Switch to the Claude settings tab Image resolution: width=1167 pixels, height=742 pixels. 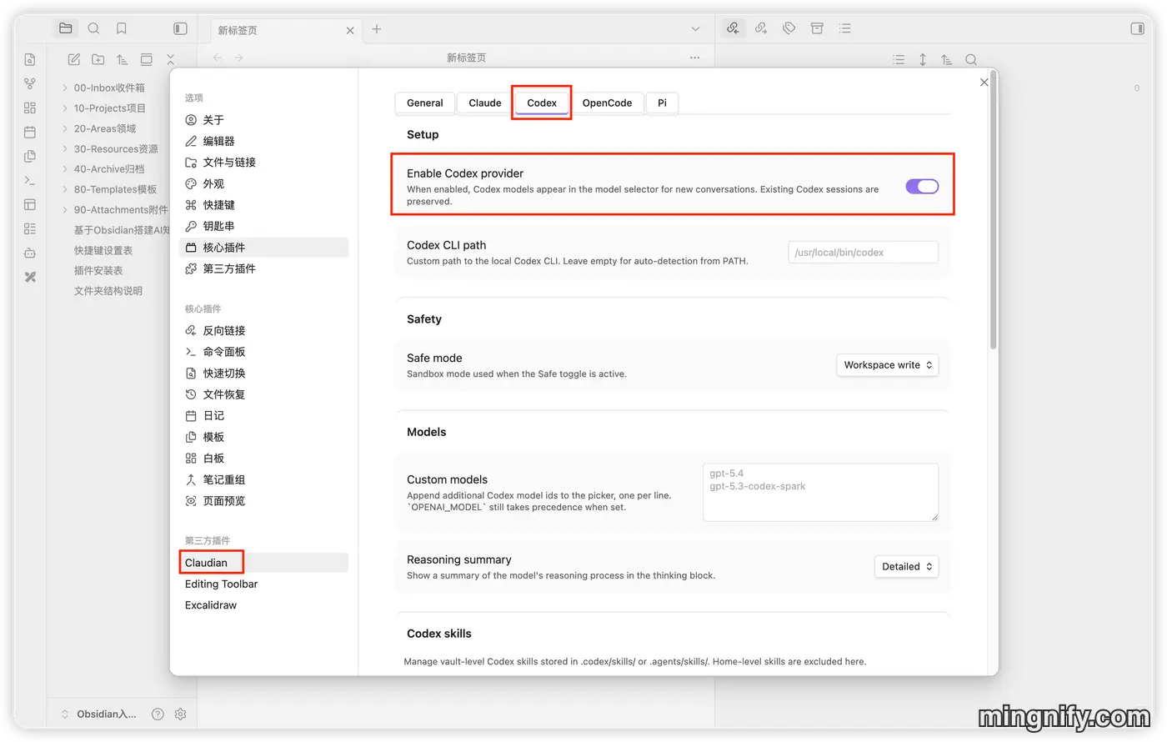click(485, 103)
